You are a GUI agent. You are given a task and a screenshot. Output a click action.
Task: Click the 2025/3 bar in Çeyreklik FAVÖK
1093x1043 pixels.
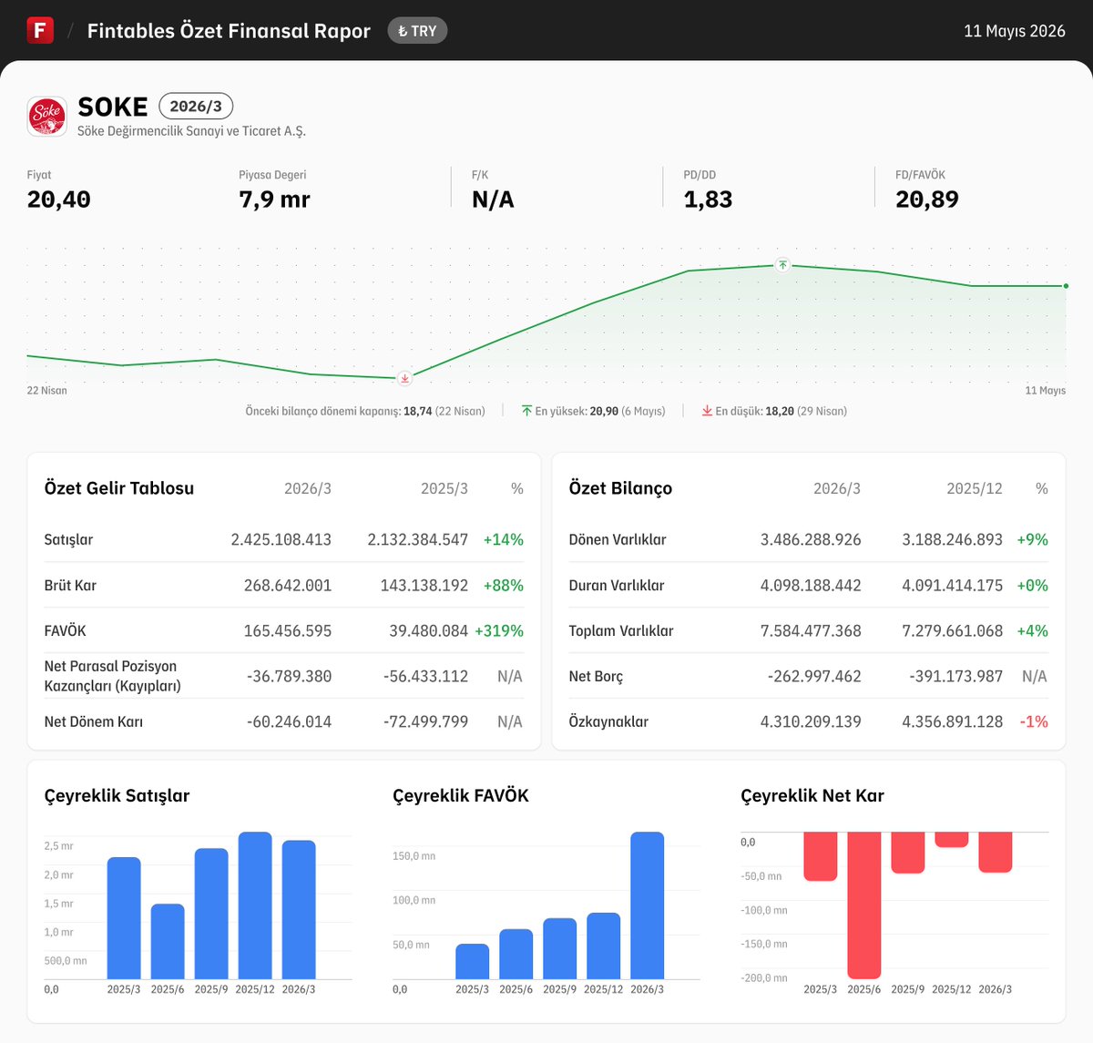point(473,962)
